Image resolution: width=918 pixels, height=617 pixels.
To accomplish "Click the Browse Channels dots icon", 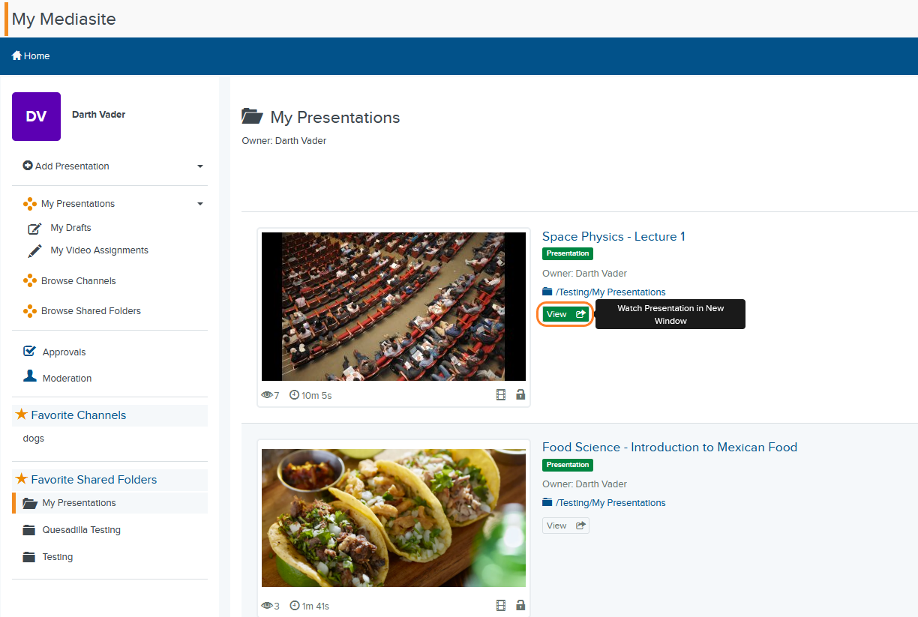I will [30, 280].
